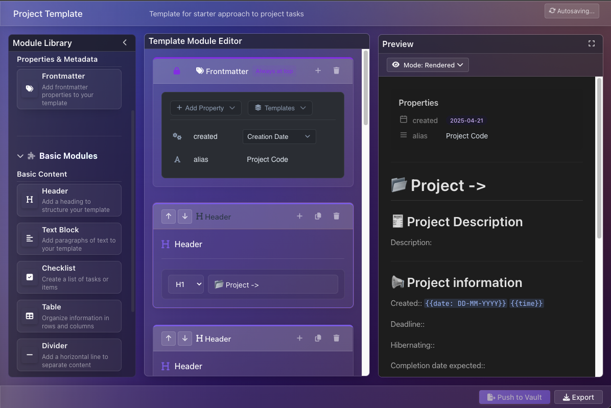The height and width of the screenshot is (408, 611).
Task: Select the Table module in the Module Library
Action: [69, 316]
